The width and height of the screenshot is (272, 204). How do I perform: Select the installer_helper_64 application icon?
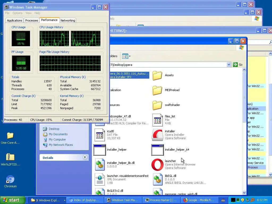[x=158, y=150]
